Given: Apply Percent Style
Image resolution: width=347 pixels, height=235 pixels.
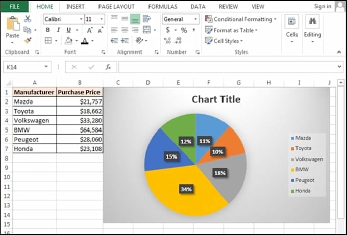Looking at the screenshot, I should (x=184, y=30).
